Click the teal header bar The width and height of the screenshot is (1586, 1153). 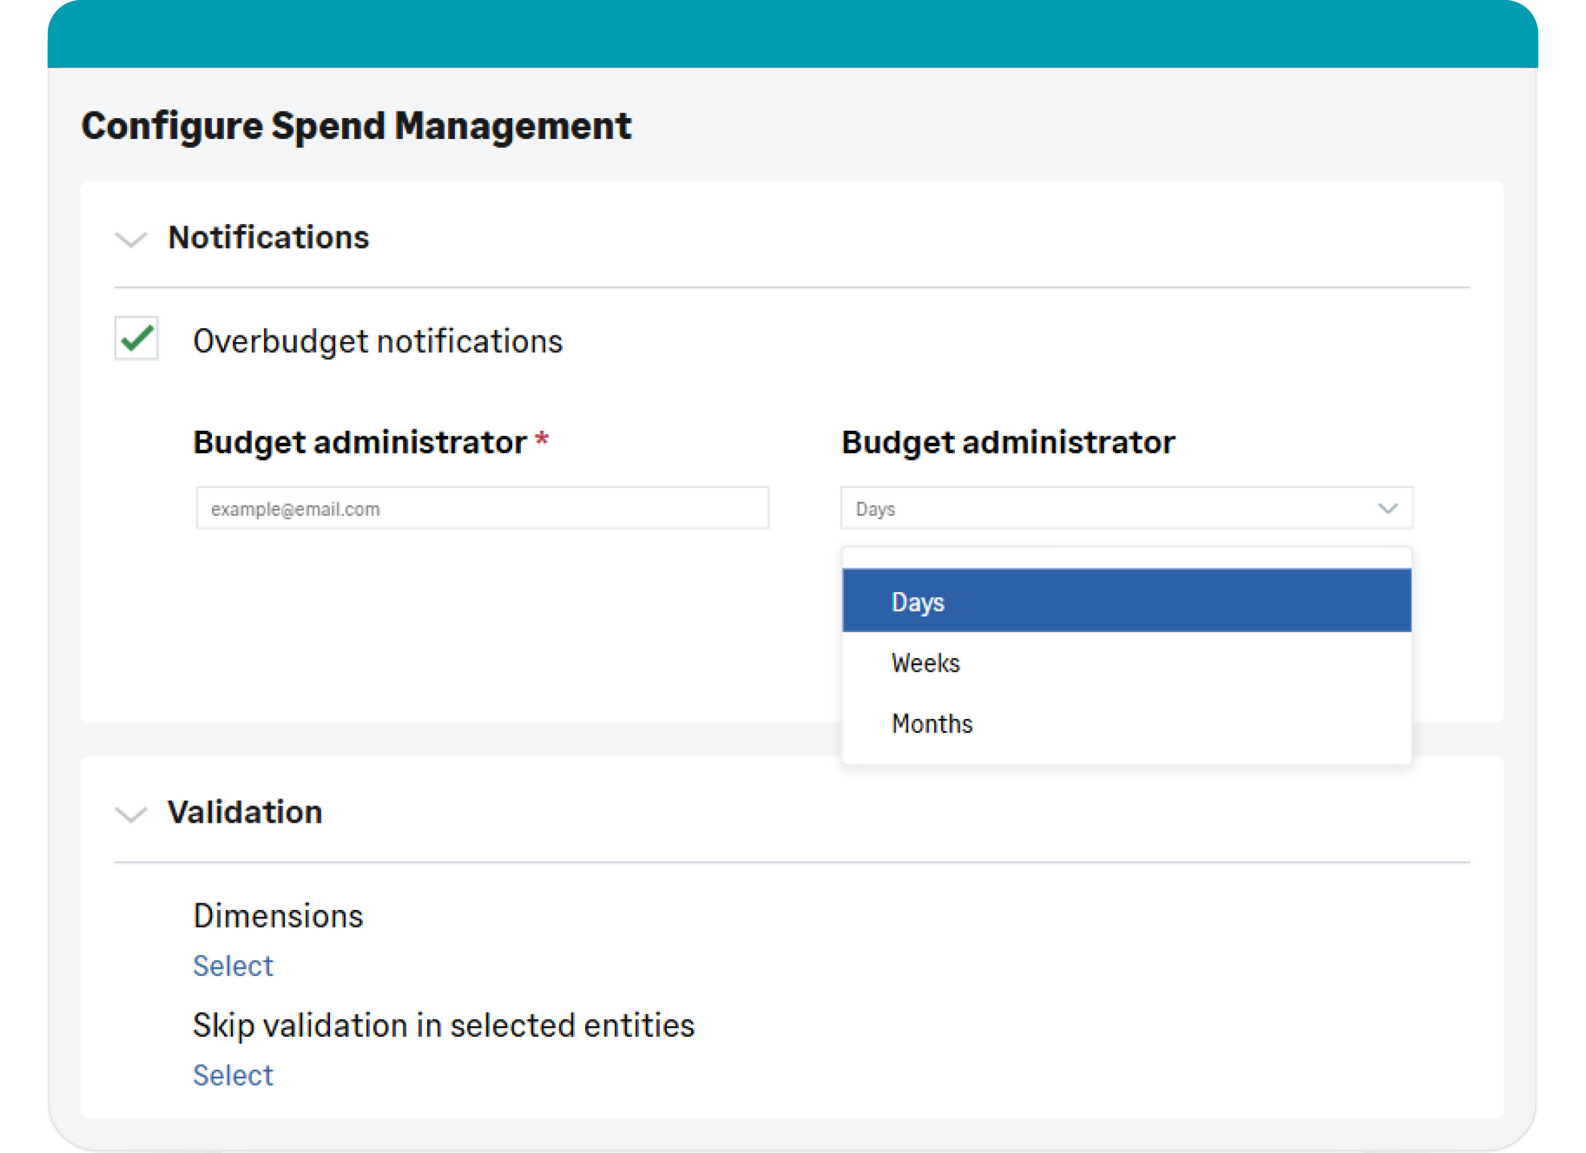point(792,34)
